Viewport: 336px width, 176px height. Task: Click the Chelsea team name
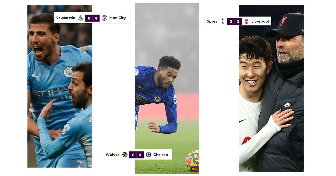(161, 155)
